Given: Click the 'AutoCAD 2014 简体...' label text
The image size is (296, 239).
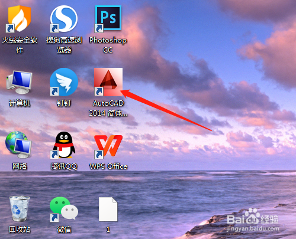Looking at the screenshot, I should click(108, 108).
